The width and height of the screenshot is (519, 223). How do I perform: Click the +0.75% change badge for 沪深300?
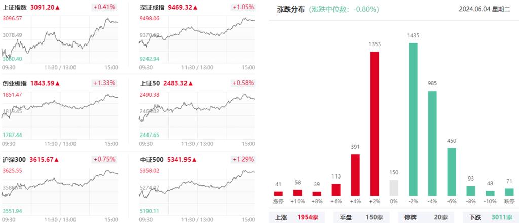pos(104,160)
